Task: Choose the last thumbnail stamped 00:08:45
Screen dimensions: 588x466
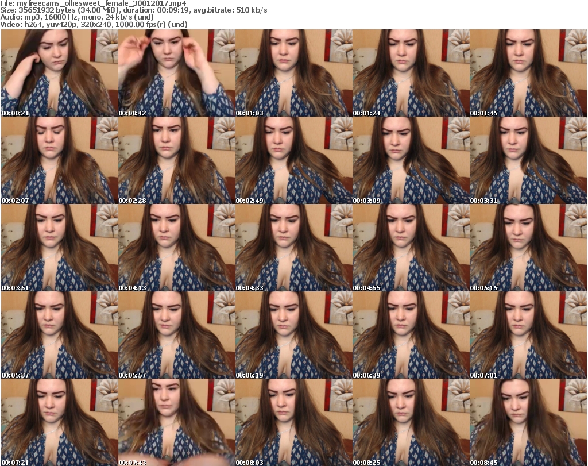Action: [x=528, y=422]
